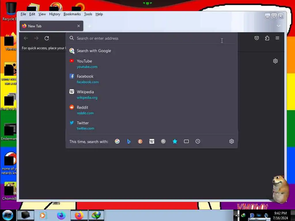Search this time with Google icon
295x221 pixels.
pyautogui.click(x=117, y=141)
